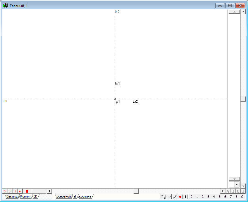Click the o2 label on horizontal axis
248x202 pixels.
tap(136, 102)
